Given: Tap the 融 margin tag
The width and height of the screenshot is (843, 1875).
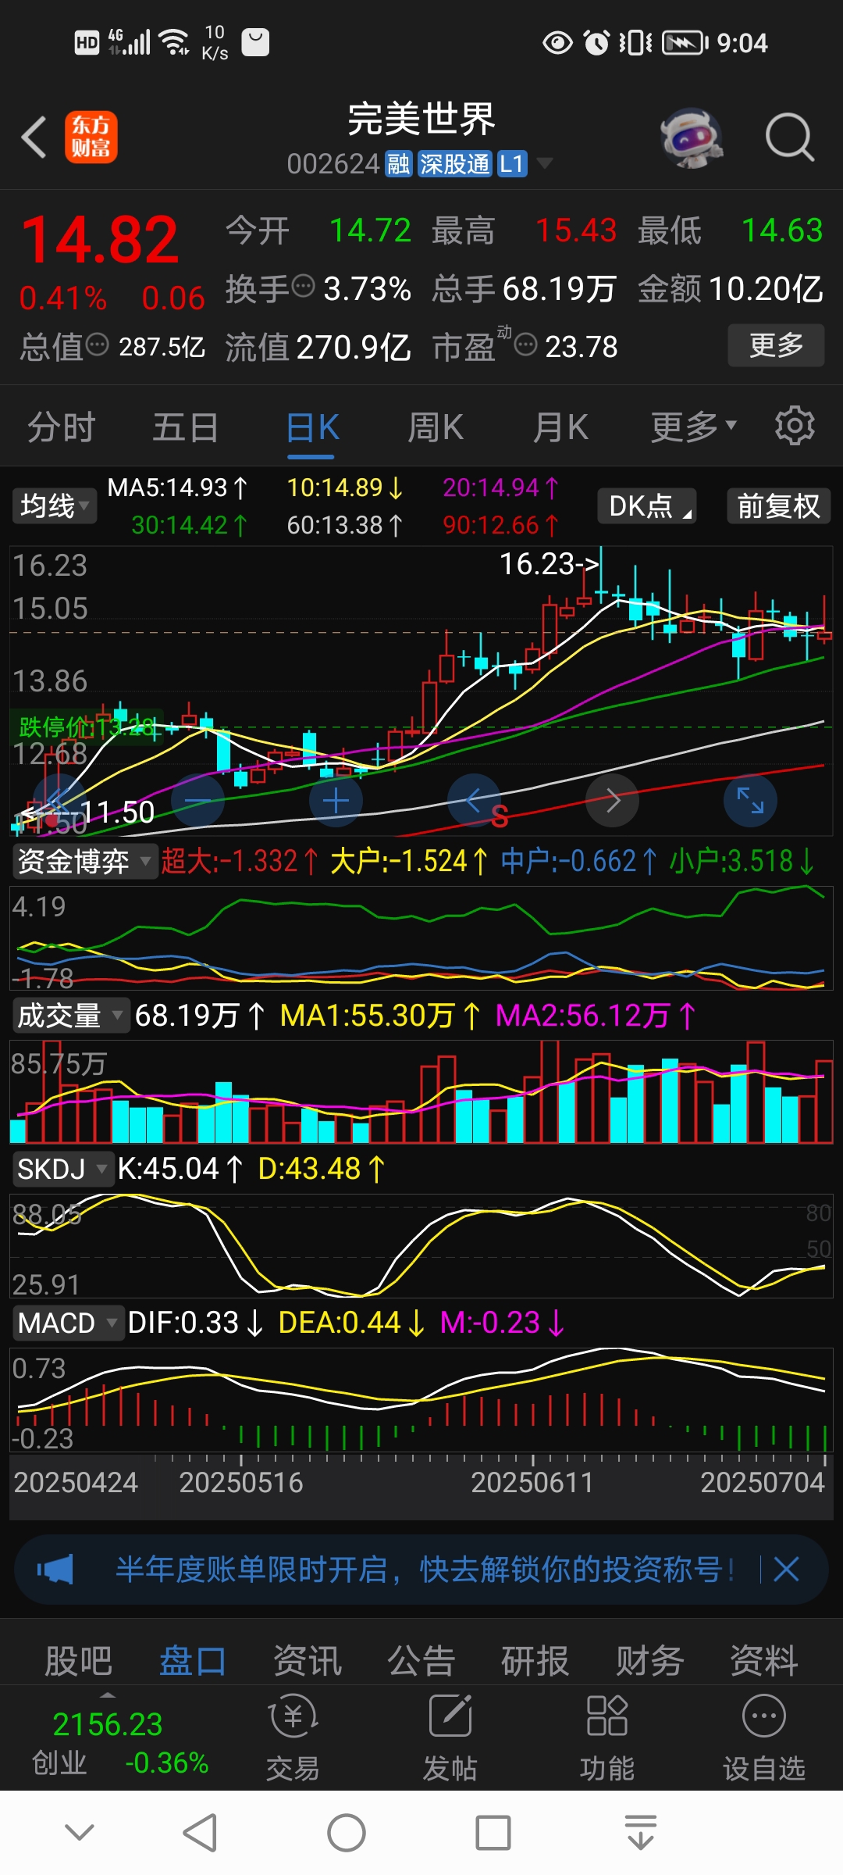Looking at the screenshot, I should tap(398, 164).
